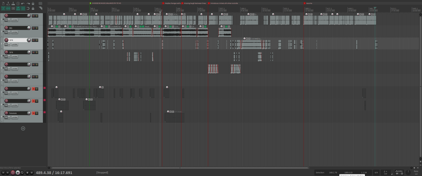Viewport: 422px width, 176px height.
Task: Click the global automation override icon
Action: click(399, 173)
